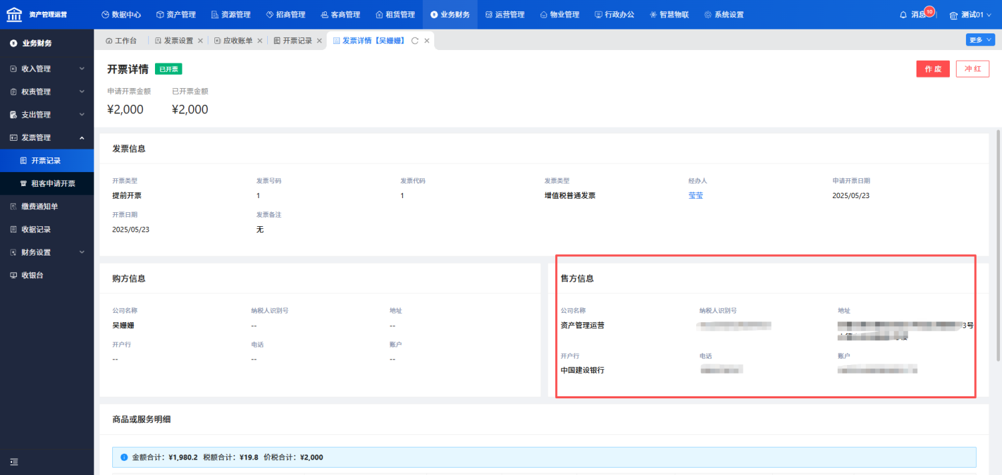Click the 提前开票 value
This screenshot has height=475, width=1002.
127,195
